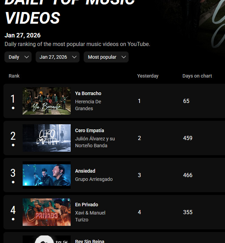Open the Daily frequency dropdown
Viewport: 225px width, 243px height.
[18, 57]
